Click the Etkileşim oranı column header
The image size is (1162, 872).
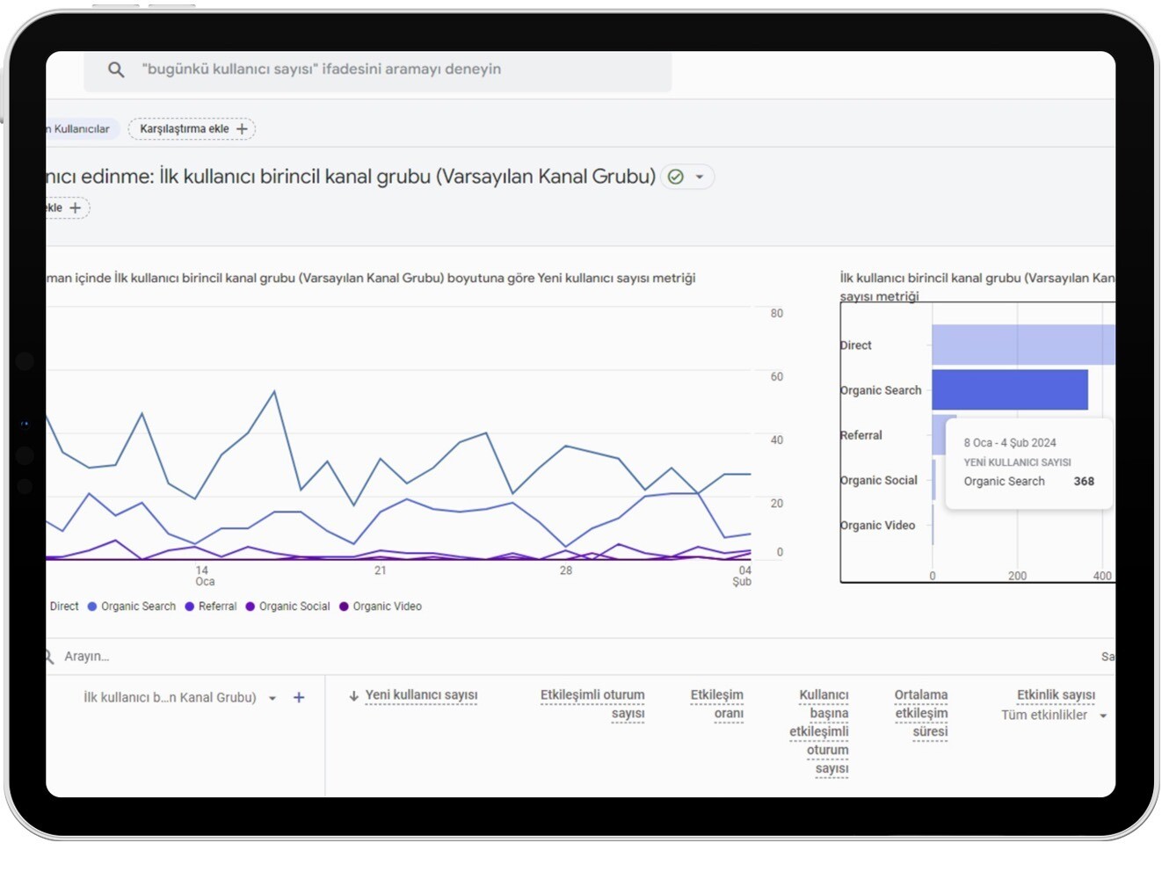pos(717,704)
